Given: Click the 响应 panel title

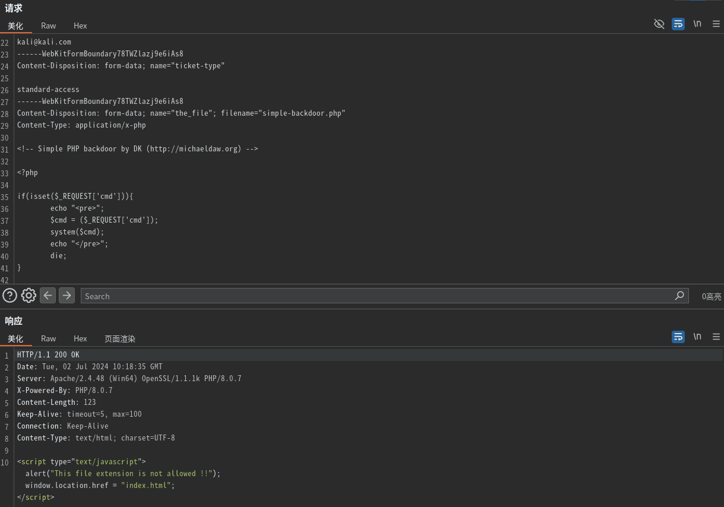Looking at the screenshot, I should coord(14,321).
